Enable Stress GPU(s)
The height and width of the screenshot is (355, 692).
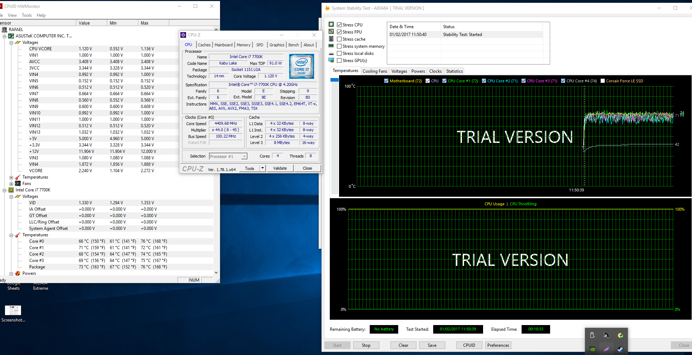pos(339,61)
